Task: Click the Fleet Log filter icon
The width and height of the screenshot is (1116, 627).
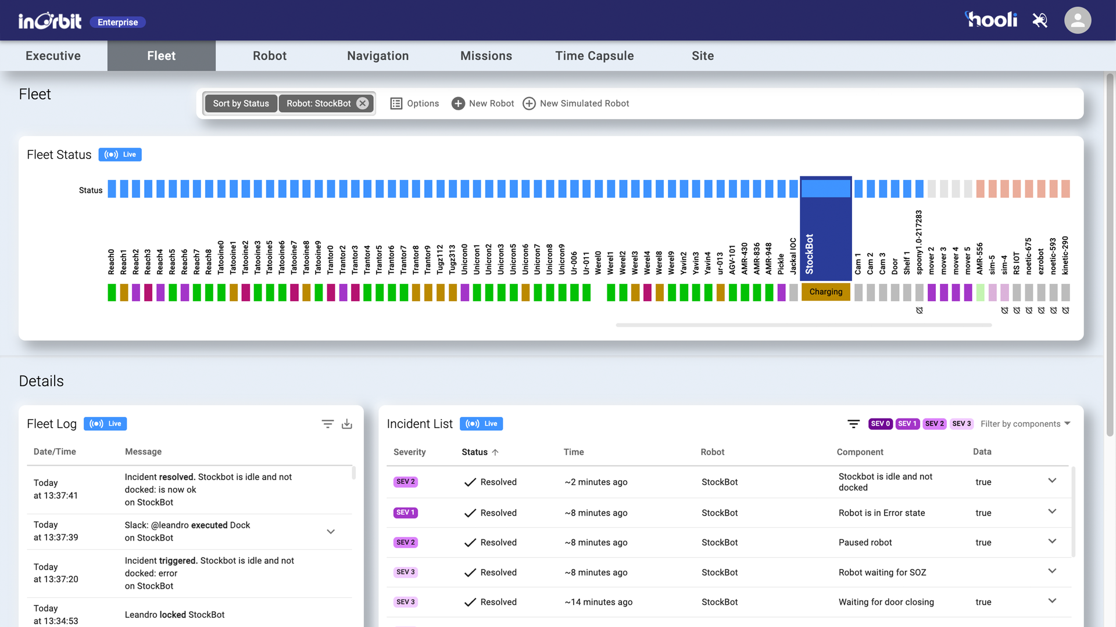Action: tap(328, 424)
